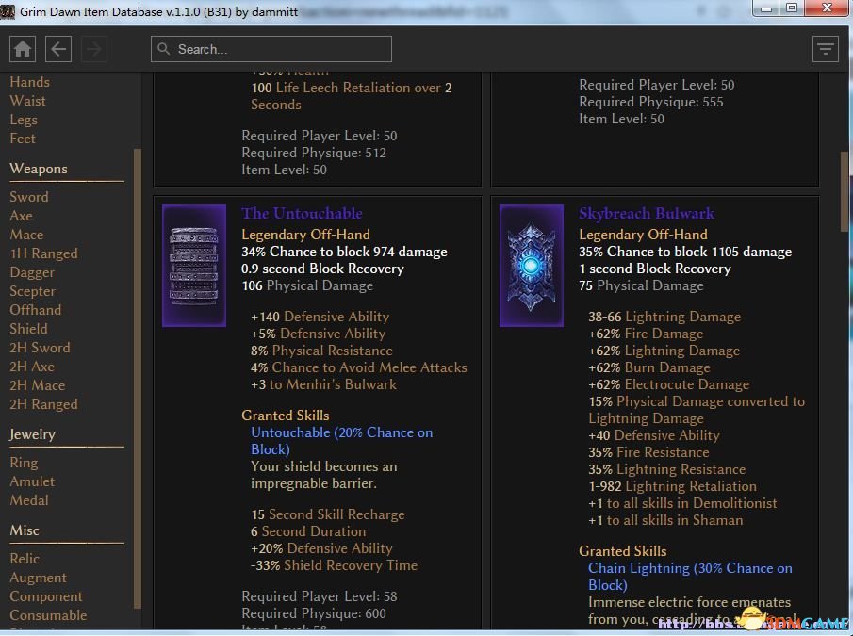
Task: Type in the Search input field
Action: pos(281,49)
